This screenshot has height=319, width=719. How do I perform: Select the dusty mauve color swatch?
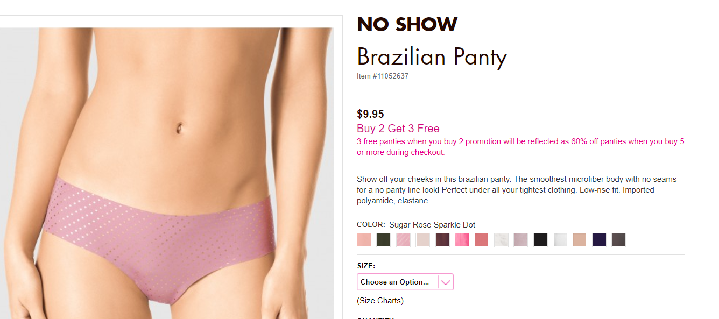(521, 240)
